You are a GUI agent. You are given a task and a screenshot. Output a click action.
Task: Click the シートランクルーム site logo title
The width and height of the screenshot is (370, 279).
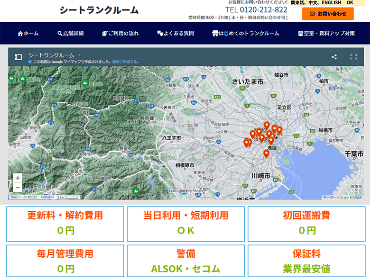[99, 10]
